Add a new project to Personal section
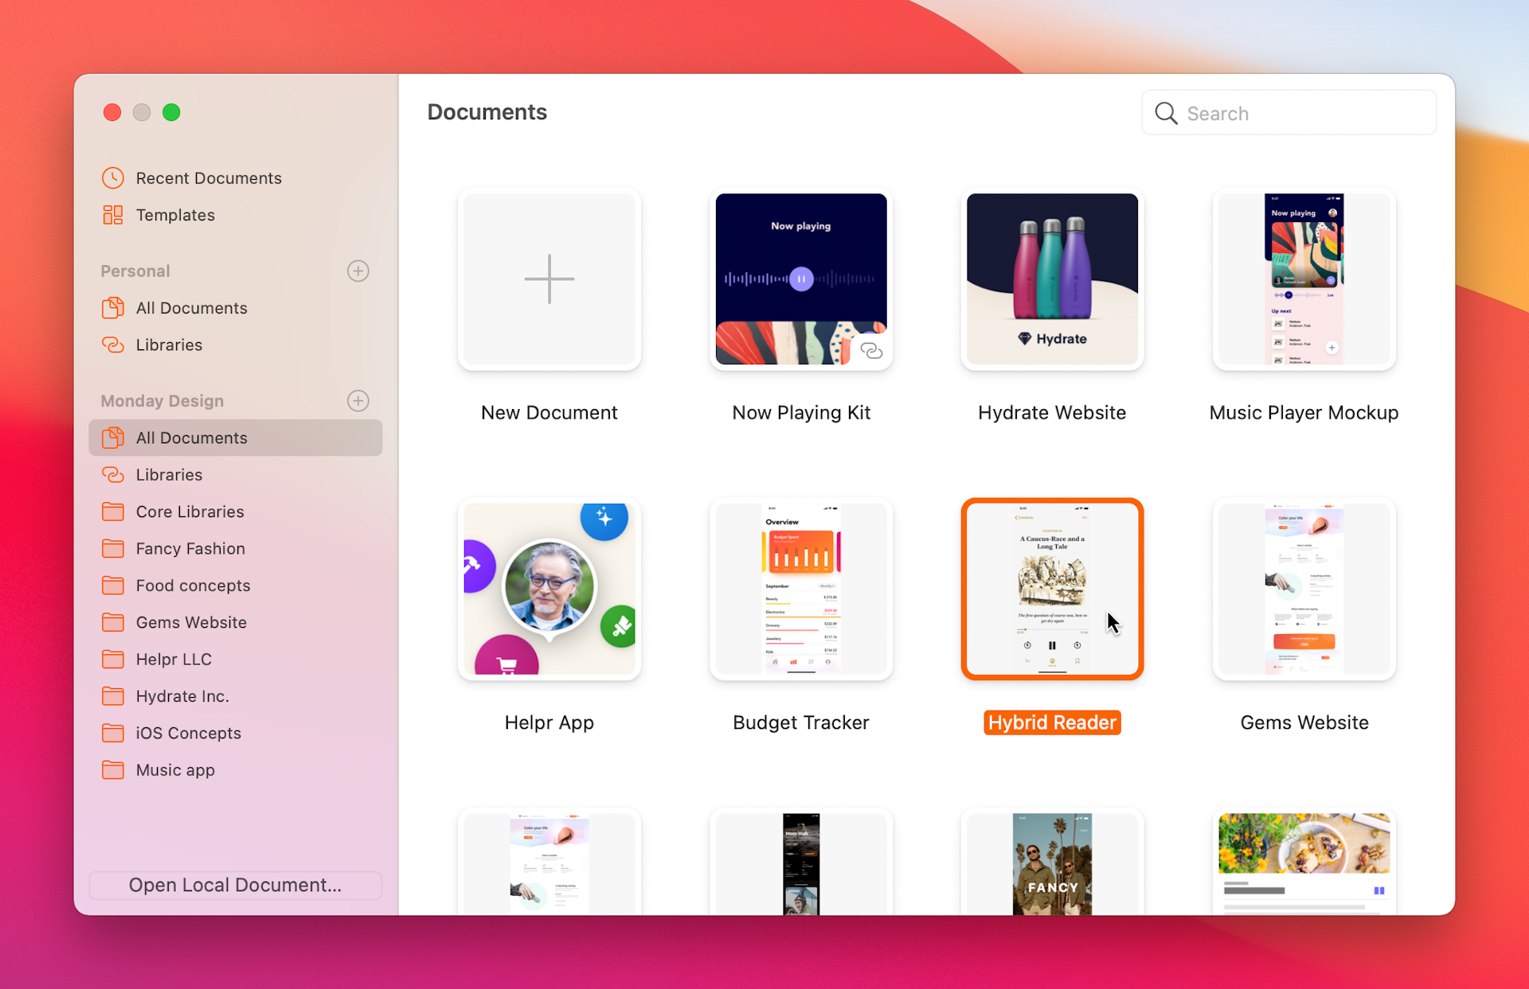Viewport: 1529px width, 989px height. point(358,271)
